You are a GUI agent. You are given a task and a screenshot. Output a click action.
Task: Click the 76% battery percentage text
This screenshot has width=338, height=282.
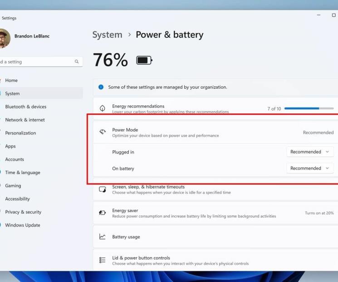tap(110, 60)
